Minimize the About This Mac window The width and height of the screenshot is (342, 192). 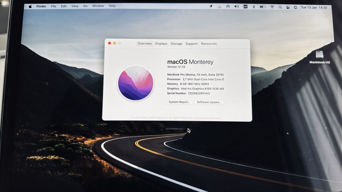tap(115, 43)
